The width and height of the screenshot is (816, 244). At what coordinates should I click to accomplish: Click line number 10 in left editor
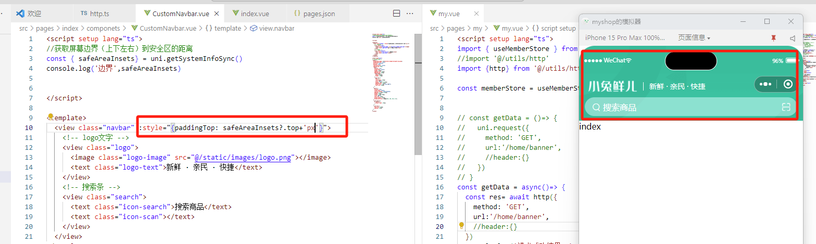pos(29,128)
